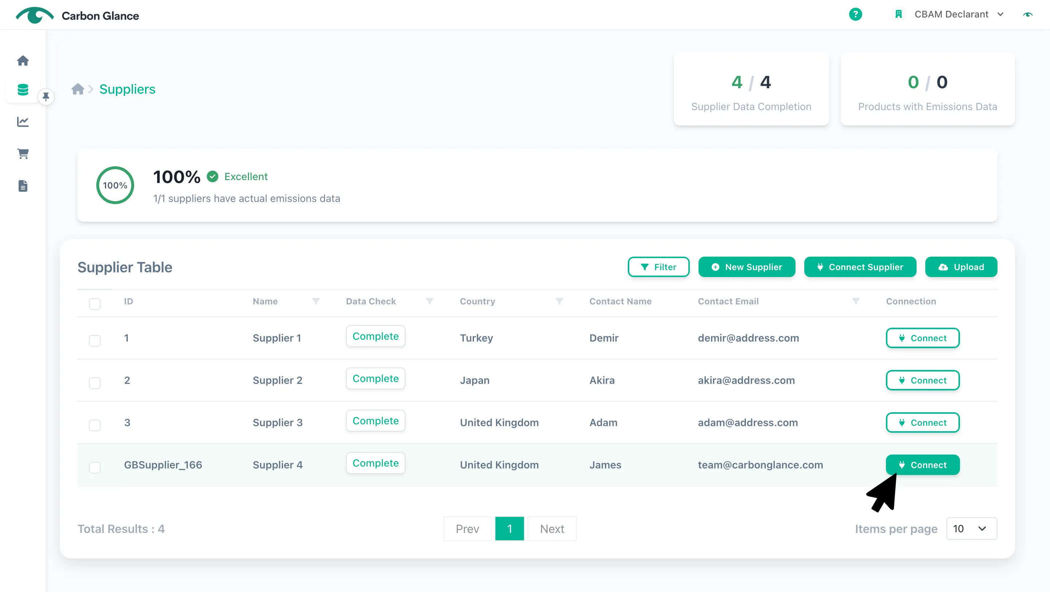
Task: Click the small eye icon top right
Action: pos(1028,15)
